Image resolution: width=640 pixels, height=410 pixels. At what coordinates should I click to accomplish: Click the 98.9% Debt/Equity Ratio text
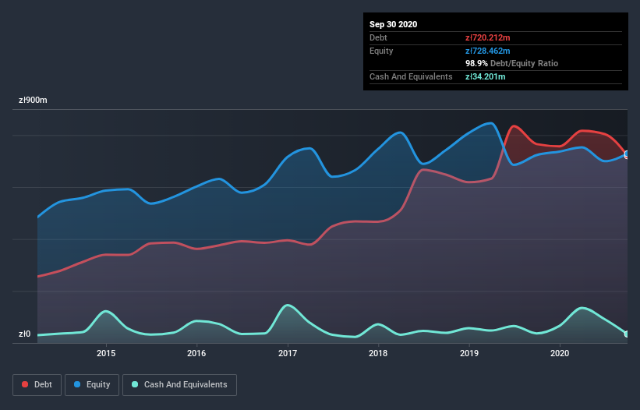[x=512, y=64]
